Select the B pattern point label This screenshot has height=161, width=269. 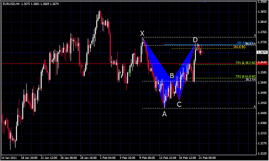(172, 75)
